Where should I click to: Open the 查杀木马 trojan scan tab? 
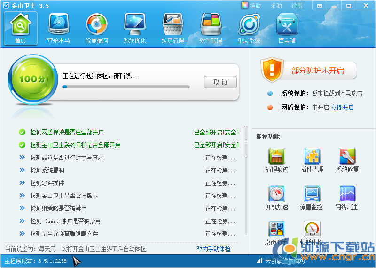tap(58, 28)
